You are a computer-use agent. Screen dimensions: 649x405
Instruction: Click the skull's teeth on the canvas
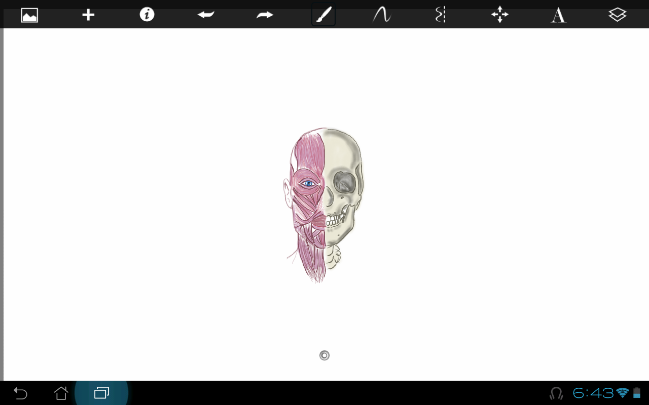coord(336,220)
